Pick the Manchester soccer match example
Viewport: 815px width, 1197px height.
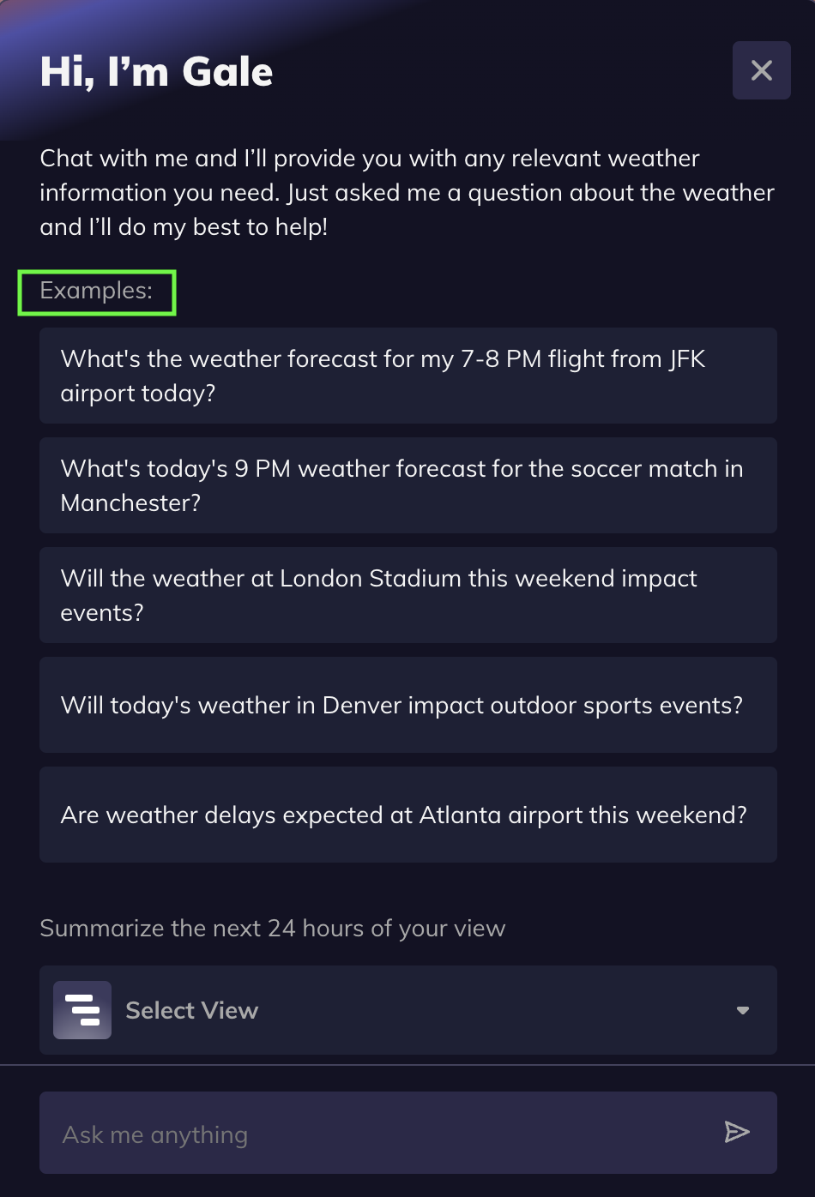click(407, 485)
